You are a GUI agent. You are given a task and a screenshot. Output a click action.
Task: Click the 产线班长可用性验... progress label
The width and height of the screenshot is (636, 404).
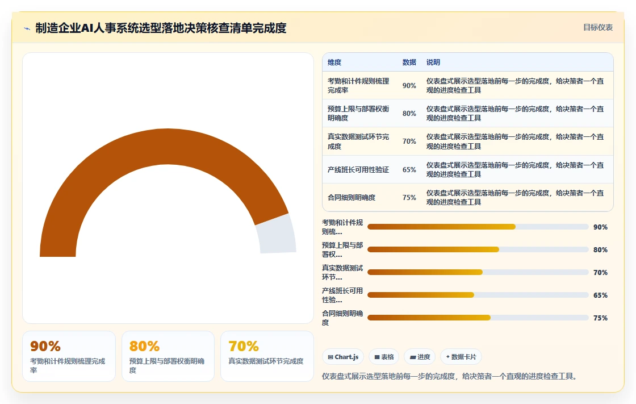pos(342,295)
